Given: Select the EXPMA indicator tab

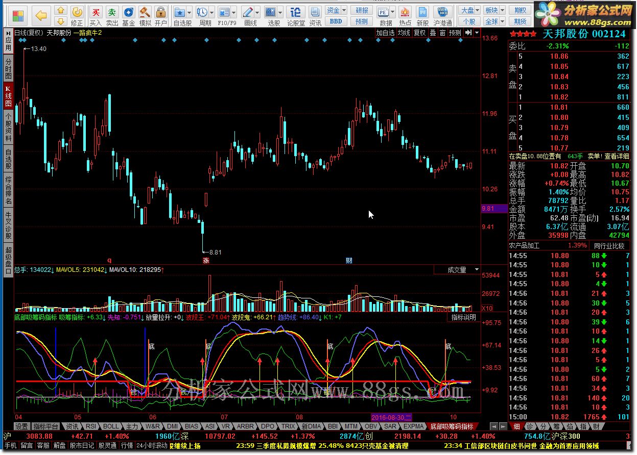Looking at the screenshot, I should [x=413, y=426].
